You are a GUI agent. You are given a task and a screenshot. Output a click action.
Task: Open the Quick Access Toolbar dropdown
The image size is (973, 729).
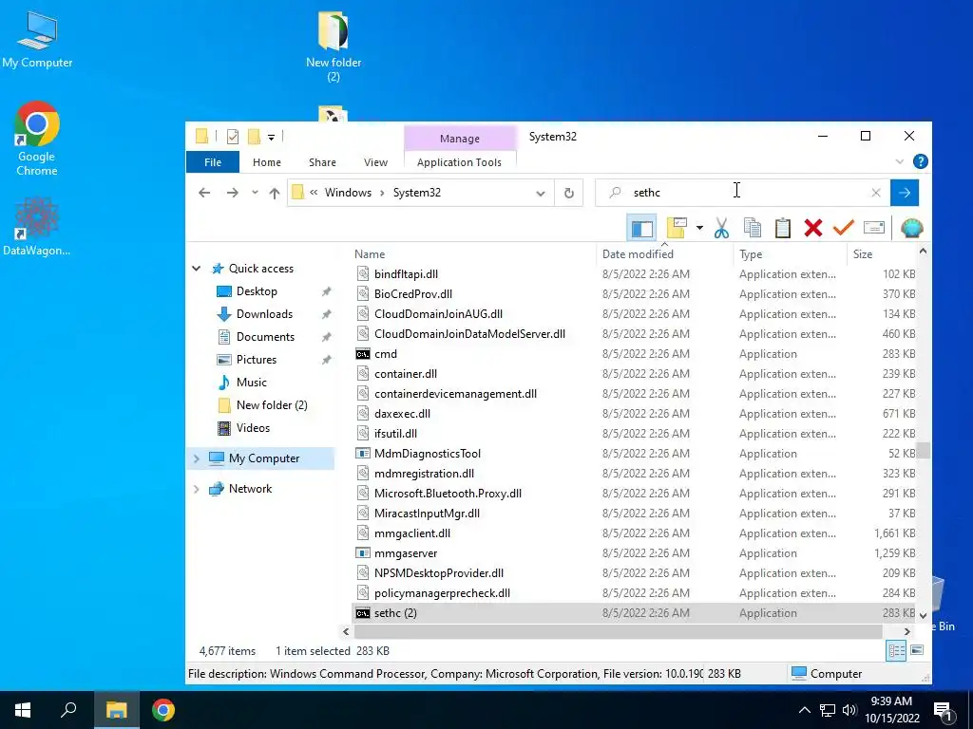(271, 137)
